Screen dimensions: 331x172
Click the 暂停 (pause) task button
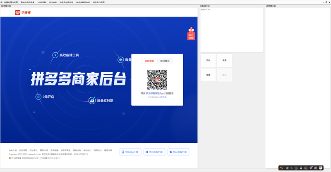click(224, 60)
